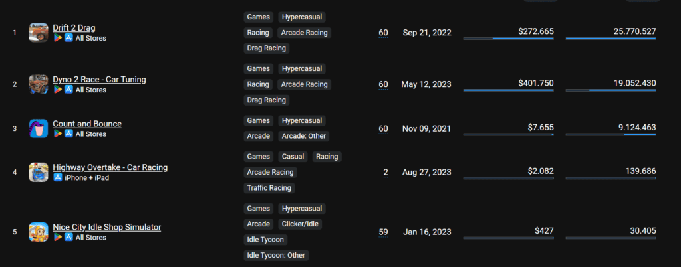Click the Traffic Racing category tag
Screen dimensions: 681x267
(x=269, y=188)
